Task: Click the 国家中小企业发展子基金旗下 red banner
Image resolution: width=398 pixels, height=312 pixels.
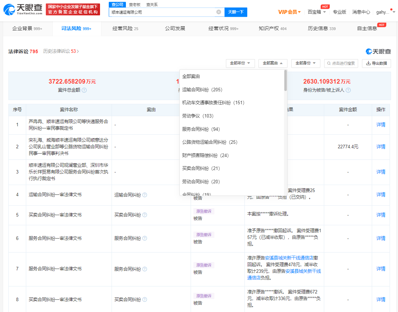Action: click(x=73, y=9)
